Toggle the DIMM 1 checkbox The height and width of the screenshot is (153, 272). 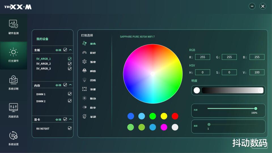click(70, 94)
